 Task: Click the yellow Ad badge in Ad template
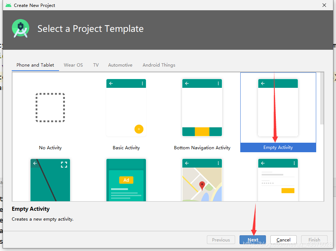[x=126, y=180]
